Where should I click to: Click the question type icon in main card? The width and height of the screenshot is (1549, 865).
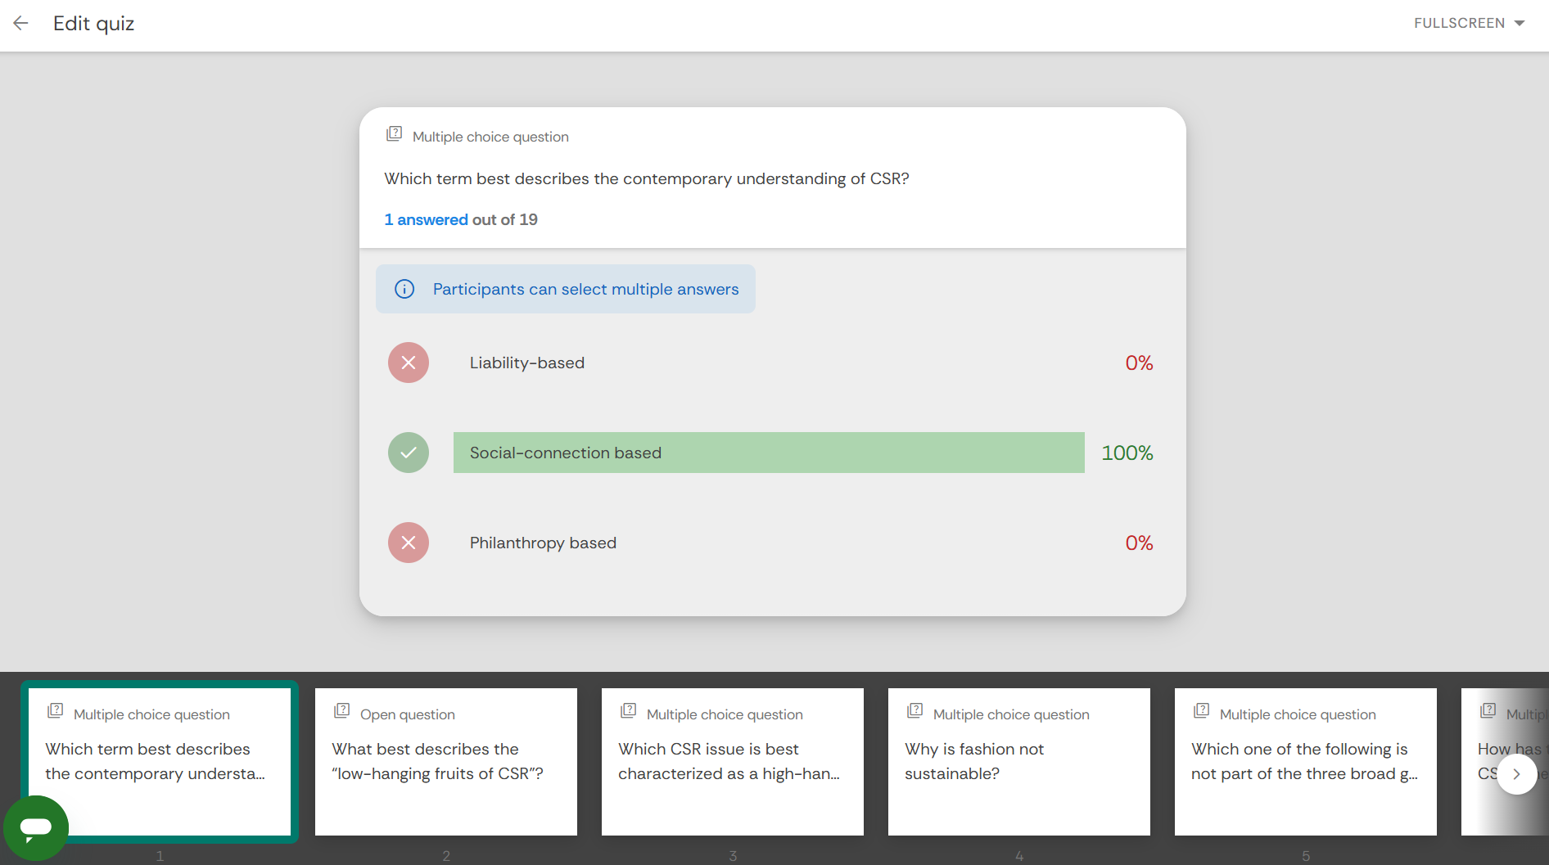(394, 134)
